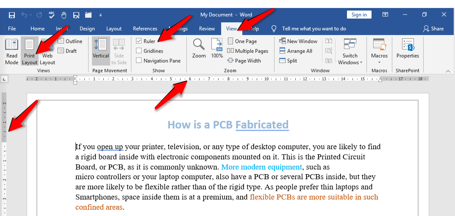Click the heading 'How is a PCB Fabricated'

(x=228, y=125)
